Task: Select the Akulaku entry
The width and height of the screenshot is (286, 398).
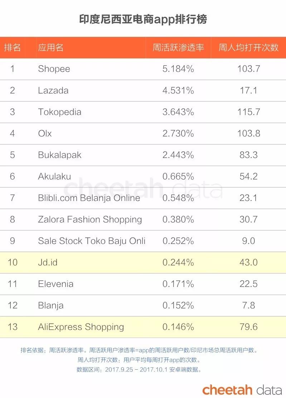Action: [54, 176]
